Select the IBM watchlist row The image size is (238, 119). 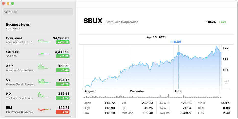[38, 110]
